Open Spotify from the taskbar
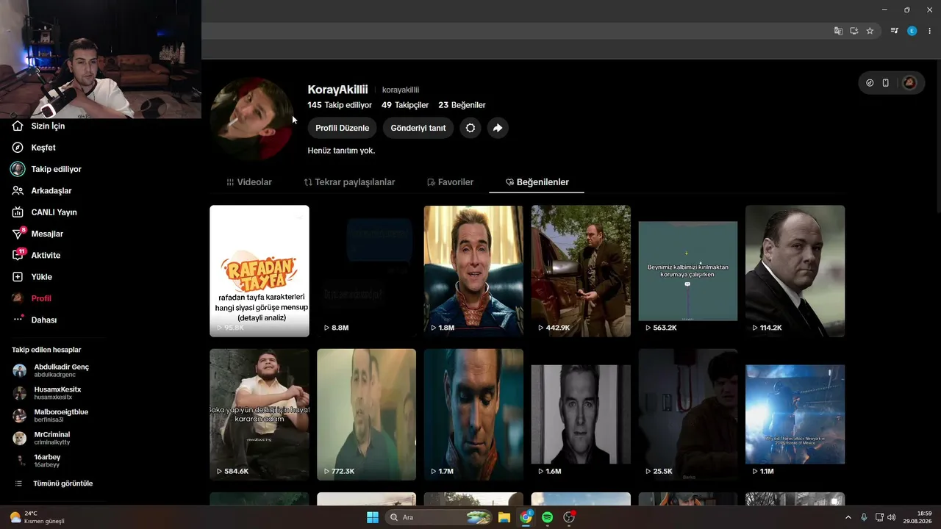The image size is (941, 529). [547, 517]
